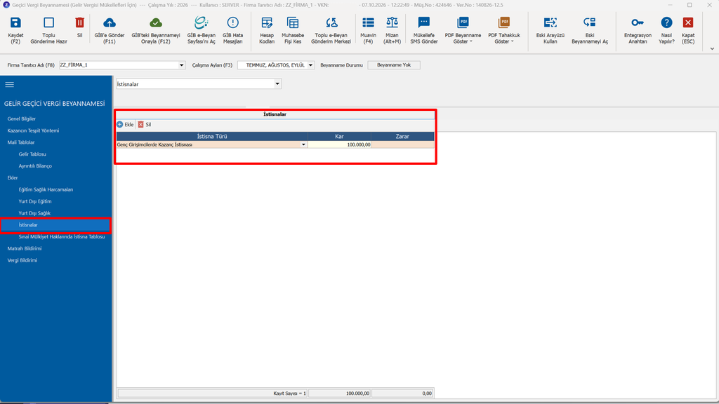Open İstisna Türü dropdown arrow in row
This screenshot has height=404, width=719.
coord(303,144)
